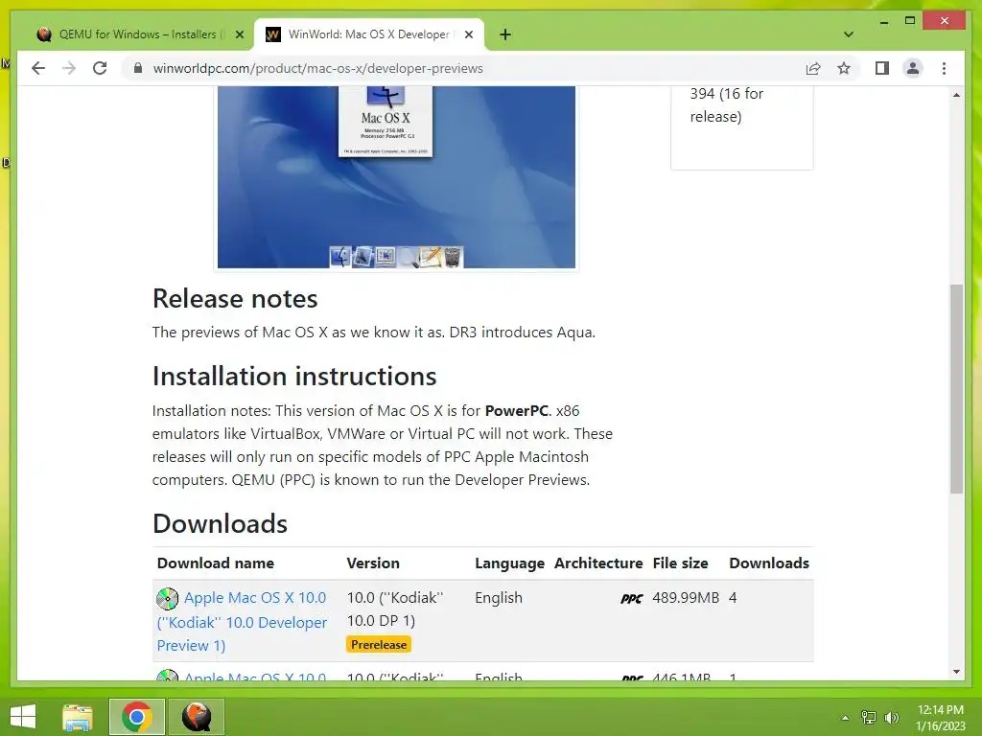The image size is (982, 736).
Task: Switch to QEMU for Windows tab
Action: (x=139, y=34)
